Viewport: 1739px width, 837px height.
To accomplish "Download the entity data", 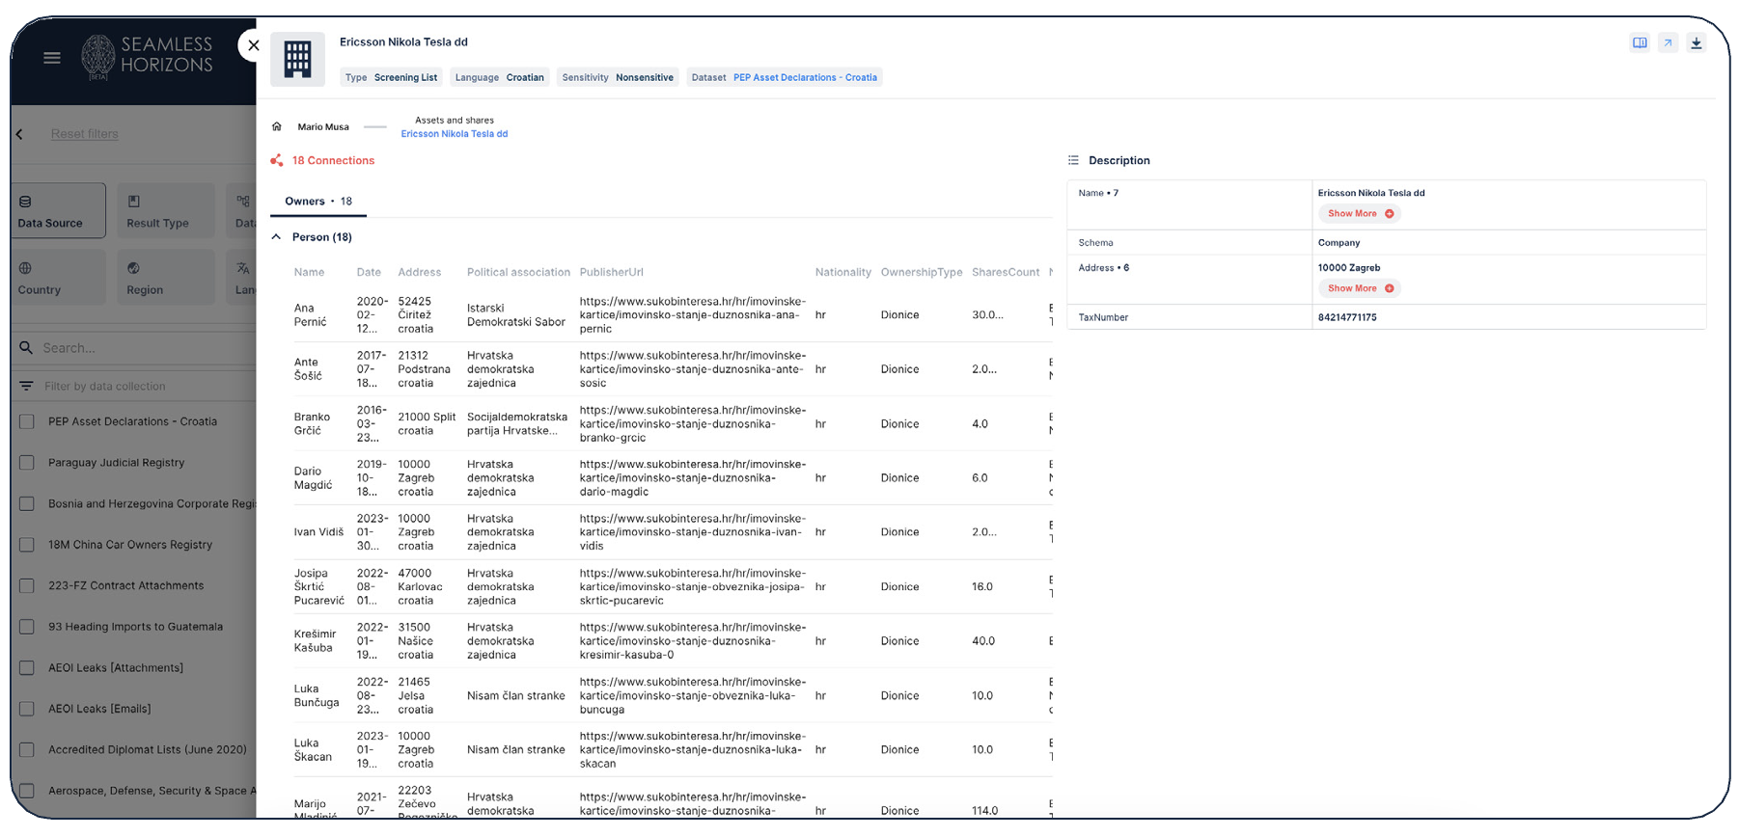I will pos(1696,42).
